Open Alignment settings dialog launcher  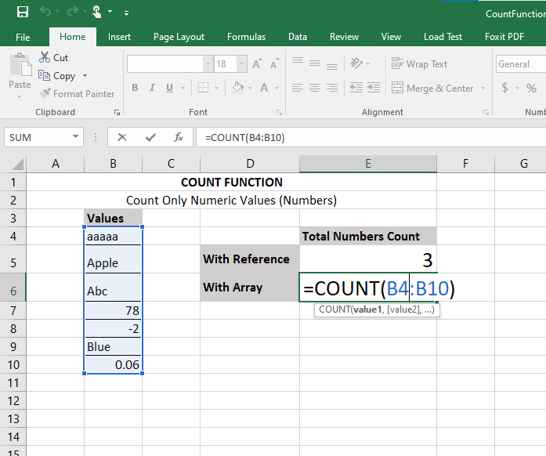(x=486, y=112)
